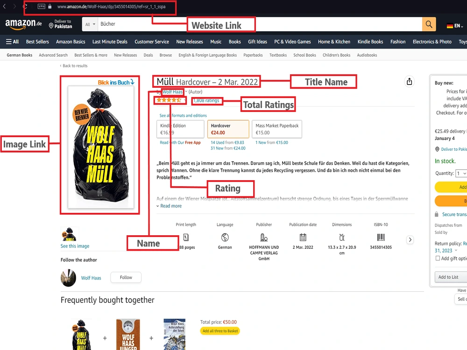This screenshot has height=350, width=467.
Task: Select Advanced Search in books subnav
Action: (53, 55)
